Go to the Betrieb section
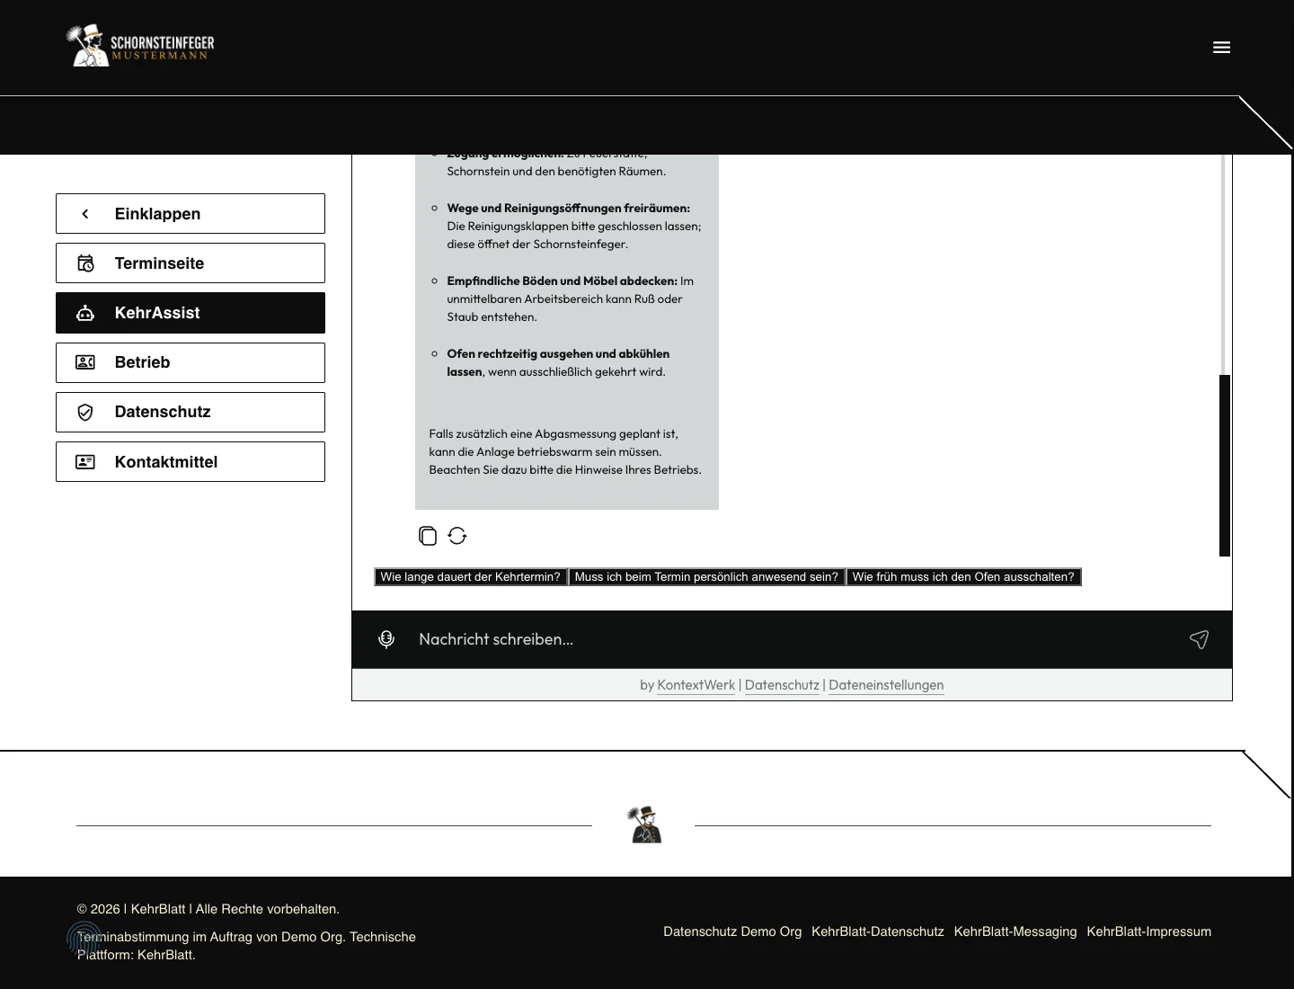This screenshot has height=989, width=1294. [x=191, y=362]
